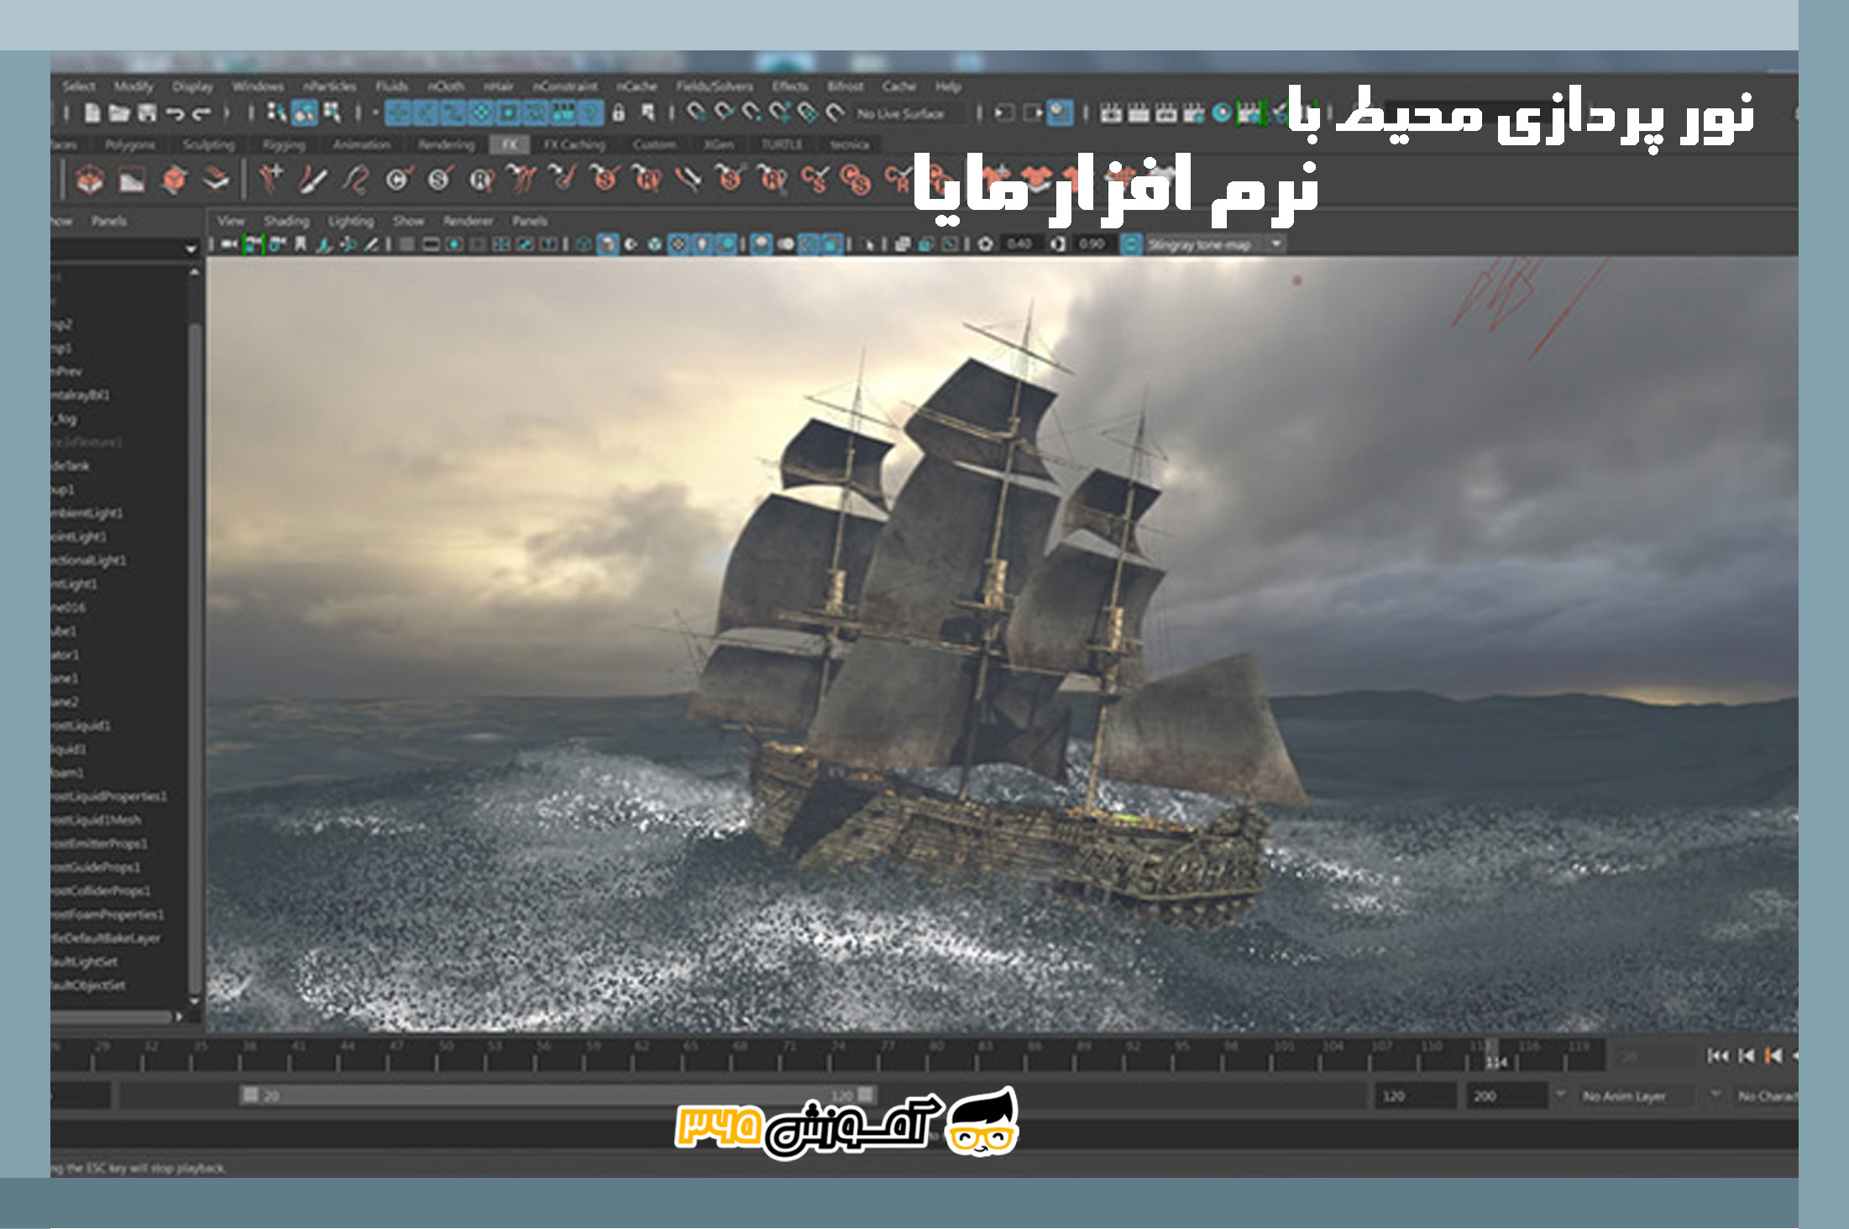The width and height of the screenshot is (1849, 1229).
Task: Open the nParticles menu
Action: 330,86
